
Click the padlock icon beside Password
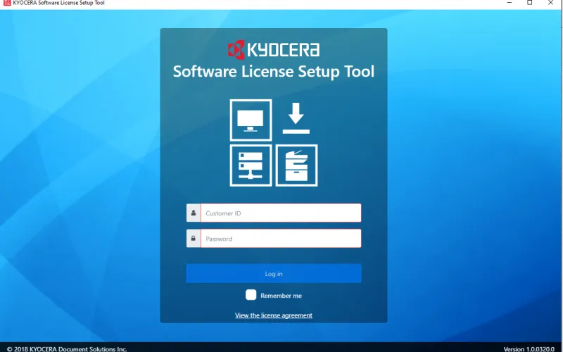pyautogui.click(x=193, y=238)
